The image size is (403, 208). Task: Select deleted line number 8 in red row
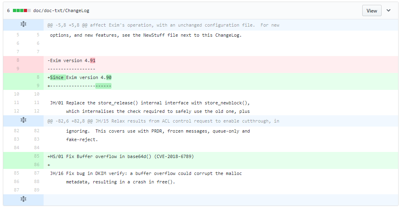point(17,60)
